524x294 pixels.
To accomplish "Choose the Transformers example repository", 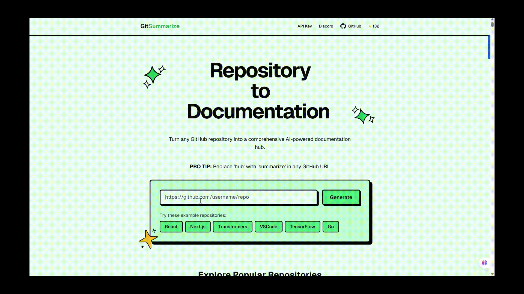I will 232,226.
